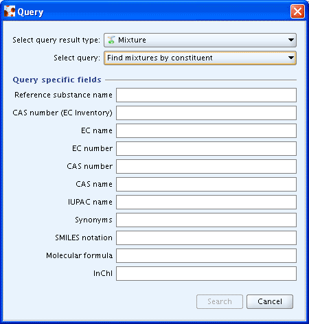
Task: Focus the SMILES notation field
Action: (206, 238)
